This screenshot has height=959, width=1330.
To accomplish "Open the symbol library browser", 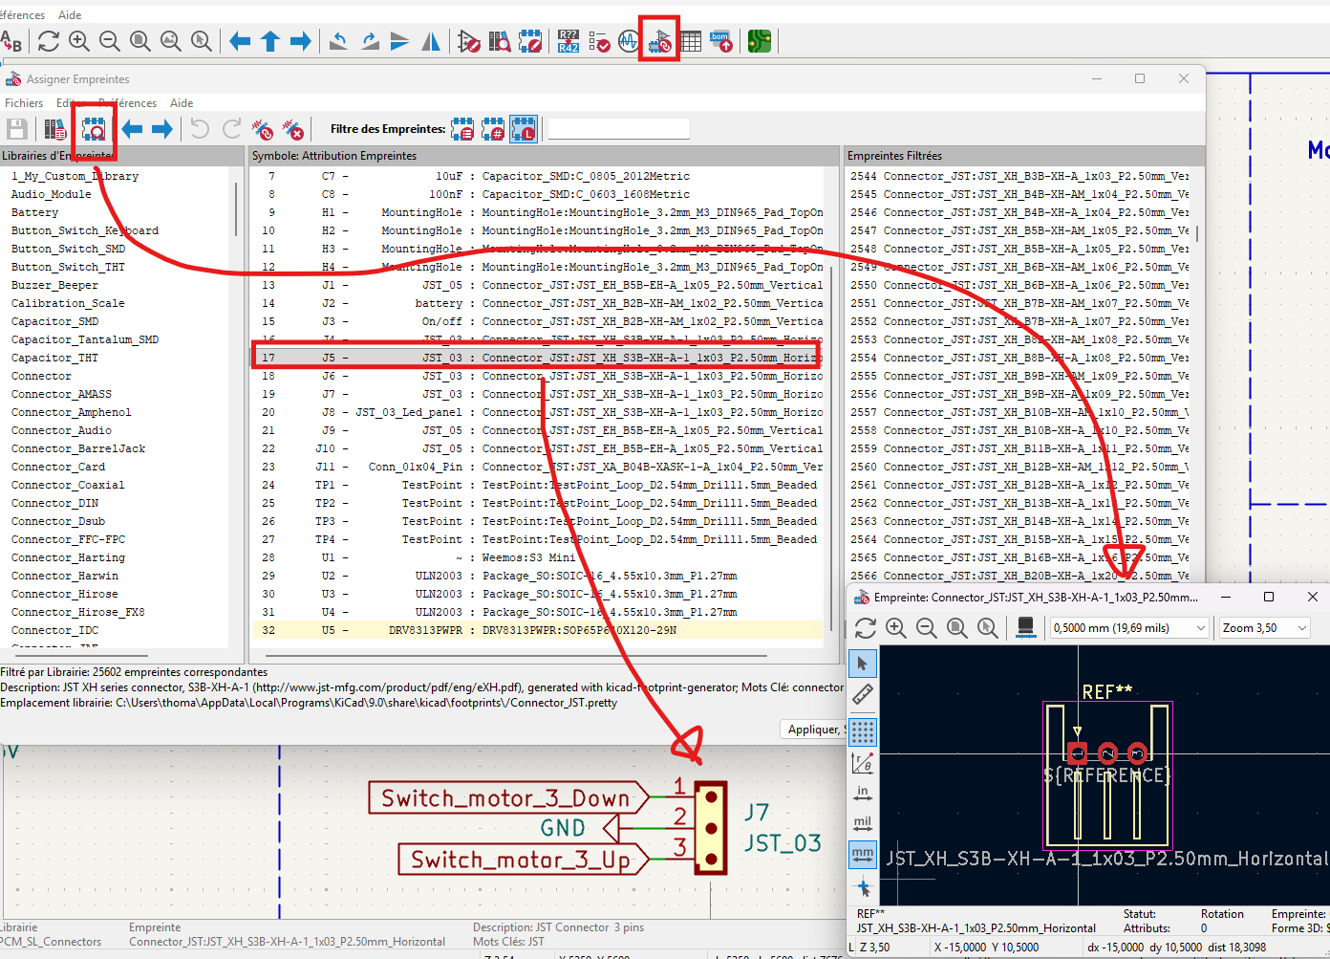I will (500, 41).
